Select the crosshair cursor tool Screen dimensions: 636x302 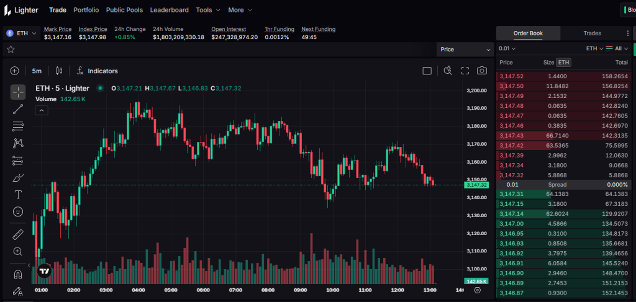click(18, 92)
